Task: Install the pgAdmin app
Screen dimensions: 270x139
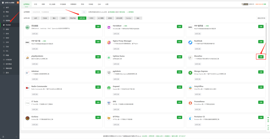Action: (179, 72)
